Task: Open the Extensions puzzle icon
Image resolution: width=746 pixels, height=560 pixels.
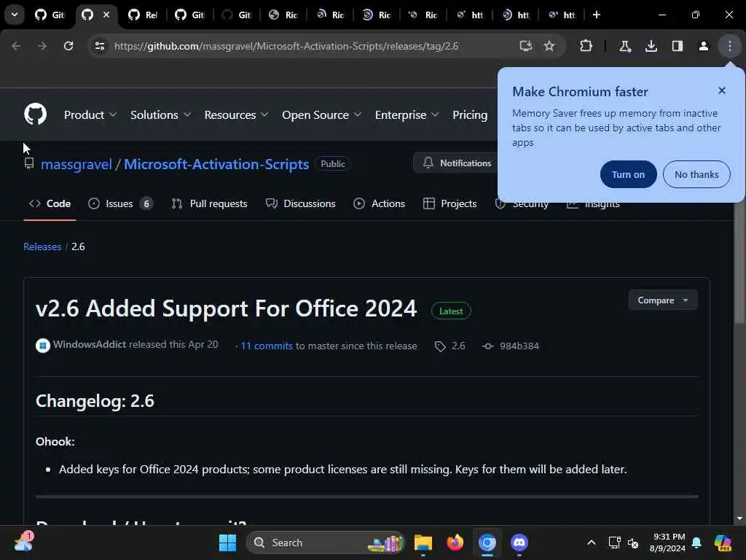Action: click(586, 46)
